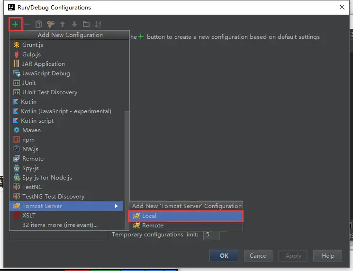Close the Run/Debug Configurations dialog
353x271 pixels.
coord(342,7)
